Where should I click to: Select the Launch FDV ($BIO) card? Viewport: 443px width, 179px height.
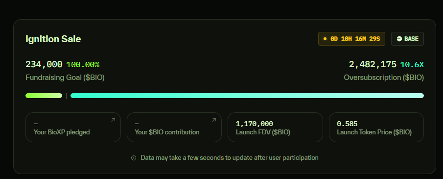click(275, 127)
